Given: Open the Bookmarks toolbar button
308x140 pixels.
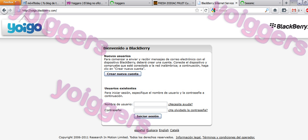Looking at the screenshot, I should pyautogui.click(x=284, y=11).
